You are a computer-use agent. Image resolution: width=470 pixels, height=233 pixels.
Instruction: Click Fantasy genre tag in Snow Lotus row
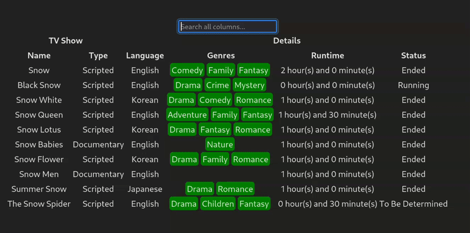(x=215, y=130)
